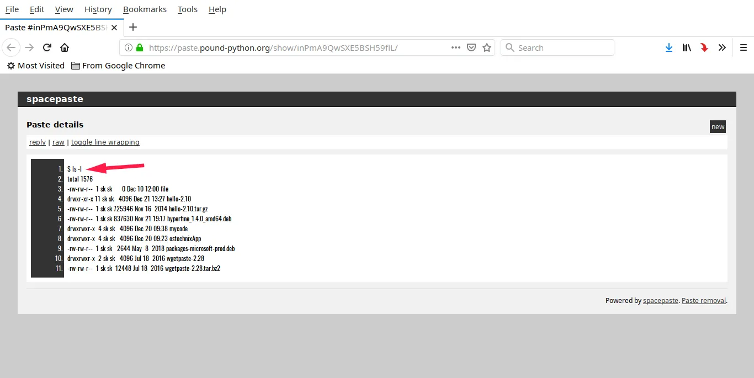
Task: Open page actions three-dot menu
Action: 456,47
